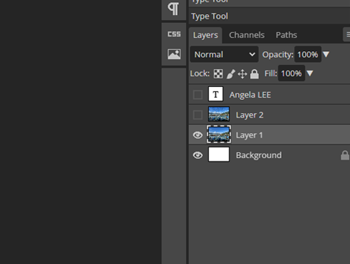350x264 pixels.
Task: Open the Normal blend mode dropdown
Action: tap(224, 55)
